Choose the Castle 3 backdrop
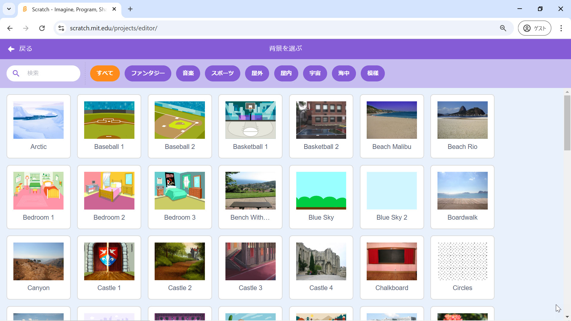The height and width of the screenshot is (321, 571). click(250, 267)
